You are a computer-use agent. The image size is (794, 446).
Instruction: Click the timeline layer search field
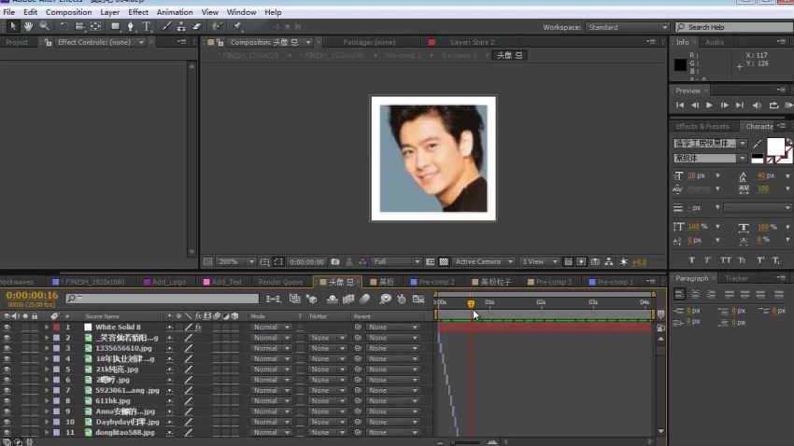coord(163,299)
